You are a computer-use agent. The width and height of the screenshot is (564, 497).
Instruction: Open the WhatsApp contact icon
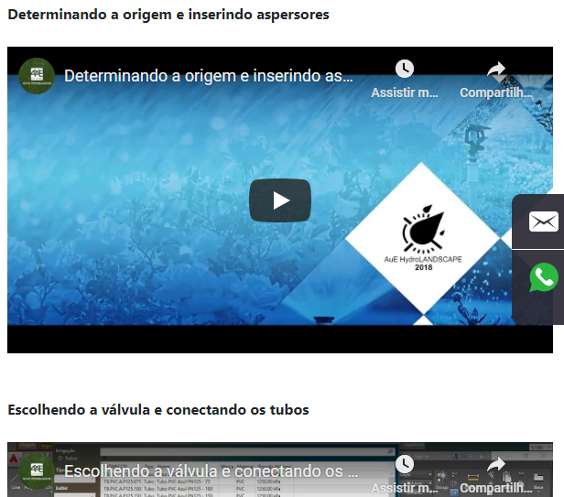click(543, 277)
